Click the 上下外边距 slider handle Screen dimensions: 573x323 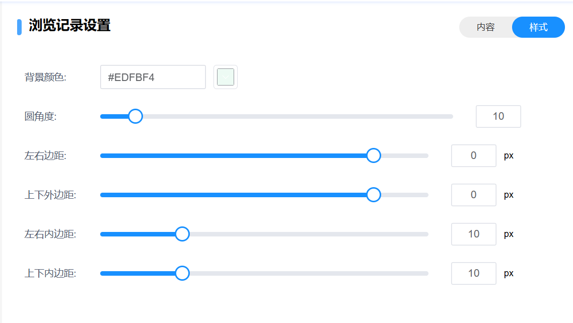373,195
